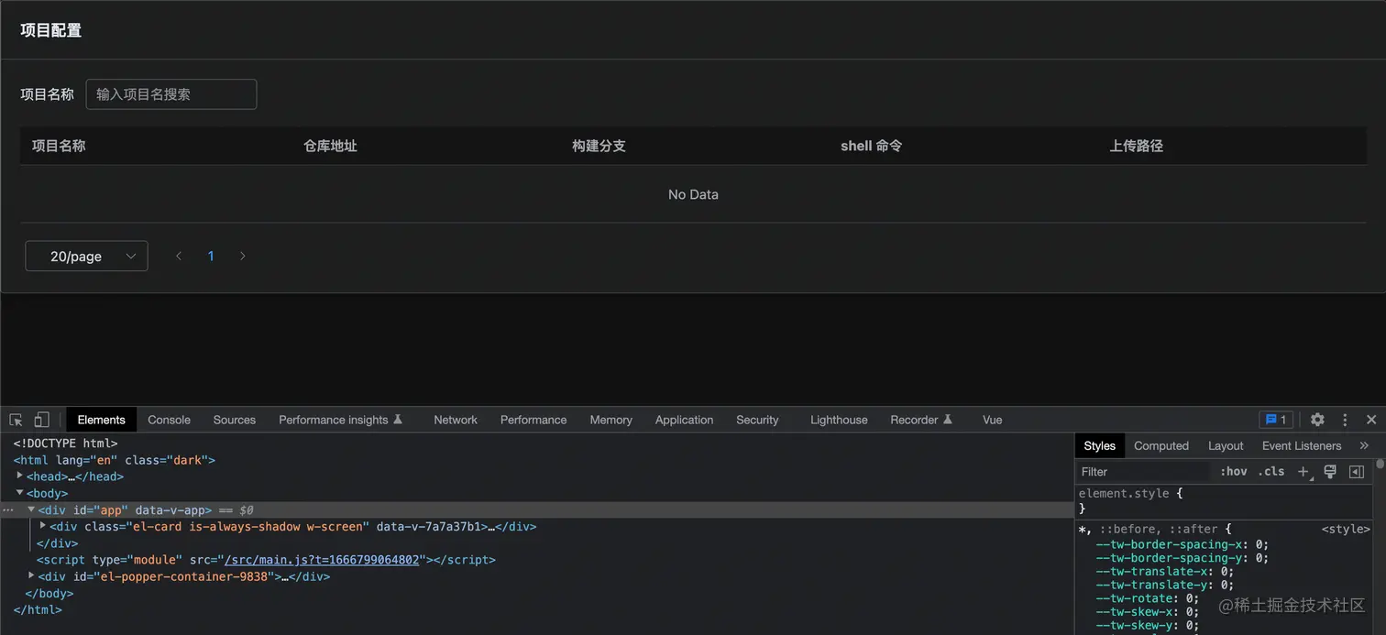
Task: Focus the project name search input
Action: coord(171,94)
